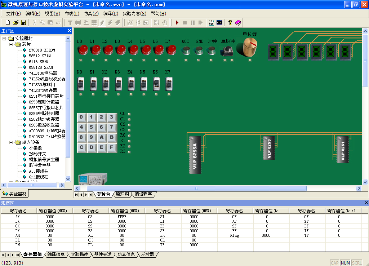Viewport: 369px width, 266px height.
Task: Open the binary 10/010 viewer icon
Action: 212,23
